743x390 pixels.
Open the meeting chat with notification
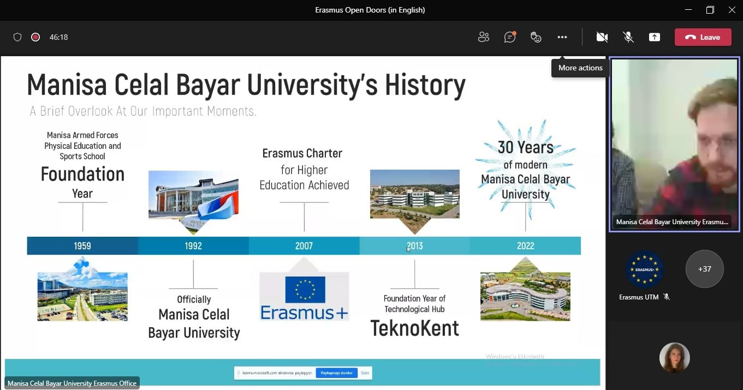[510, 37]
